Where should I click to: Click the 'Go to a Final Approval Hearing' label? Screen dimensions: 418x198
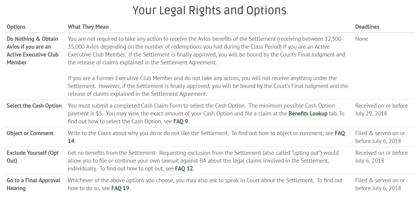[34, 184]
